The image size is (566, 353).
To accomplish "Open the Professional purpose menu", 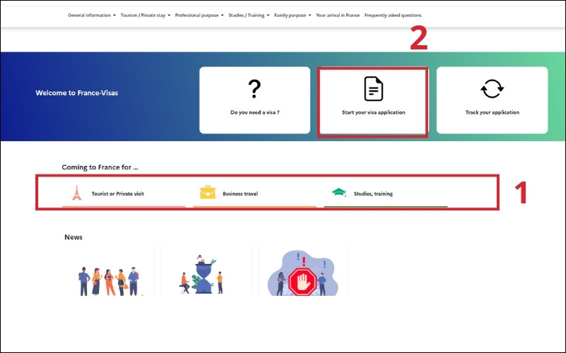I will point(197,15).
